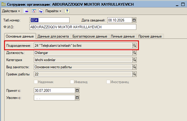Click the Принят с field 30.07.2001
The image size is (187, 121).
tap(55, 91)
